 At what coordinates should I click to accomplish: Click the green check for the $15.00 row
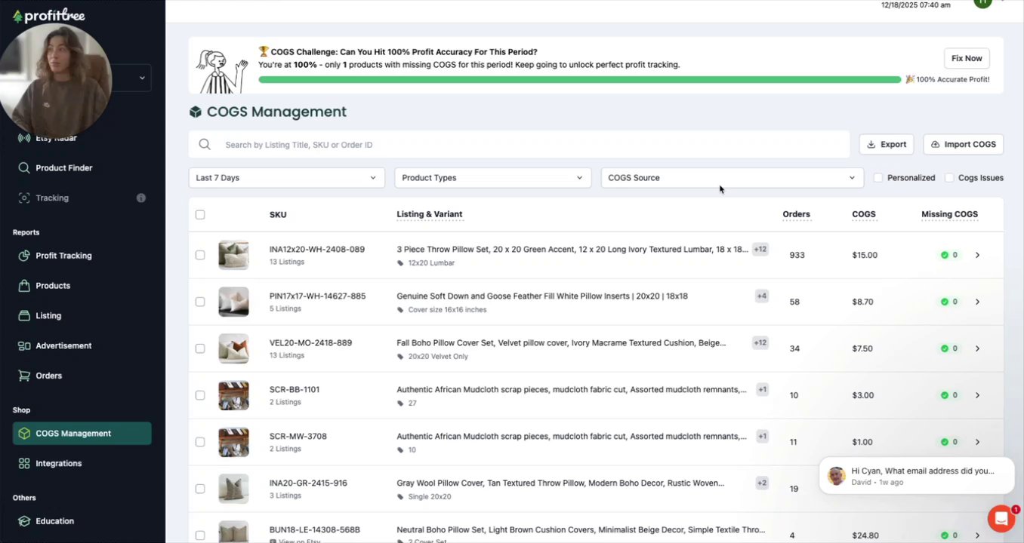click(944, 256)
